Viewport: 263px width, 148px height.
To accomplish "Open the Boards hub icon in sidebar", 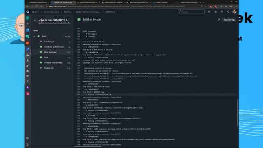I will pos(28,37).
